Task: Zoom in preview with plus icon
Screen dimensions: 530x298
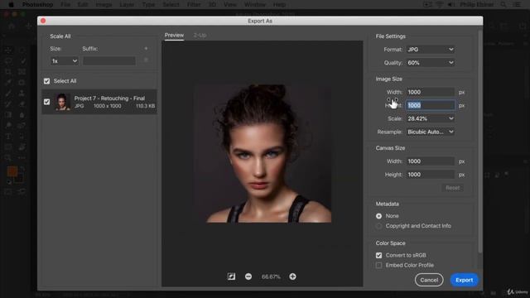Action: [292, 276]
